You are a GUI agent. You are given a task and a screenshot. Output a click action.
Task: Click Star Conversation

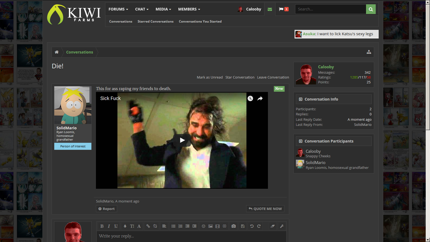point(240,77)
